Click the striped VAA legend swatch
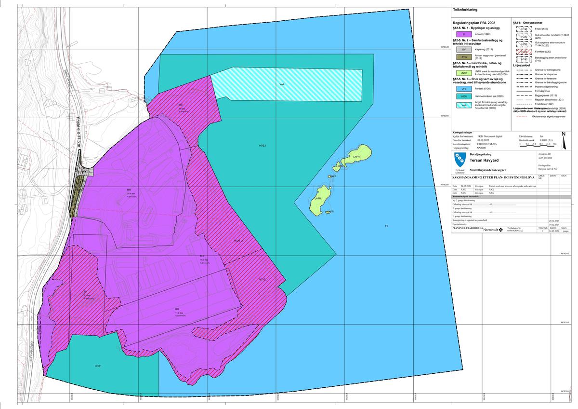The height and width of the screenshot is (409, 578). [x=464, y=105]
